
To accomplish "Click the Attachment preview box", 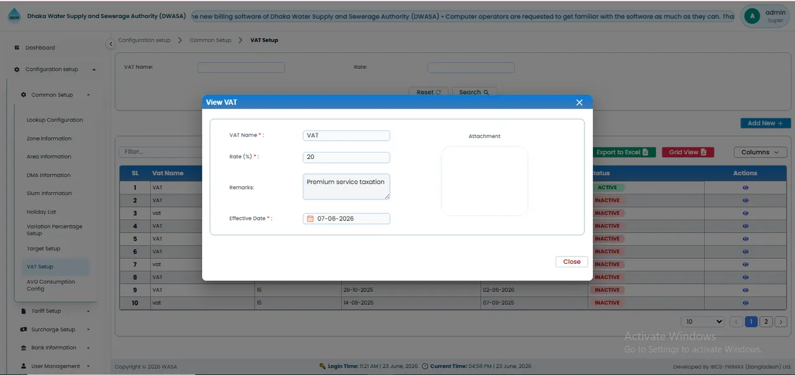I will (484, 181).
